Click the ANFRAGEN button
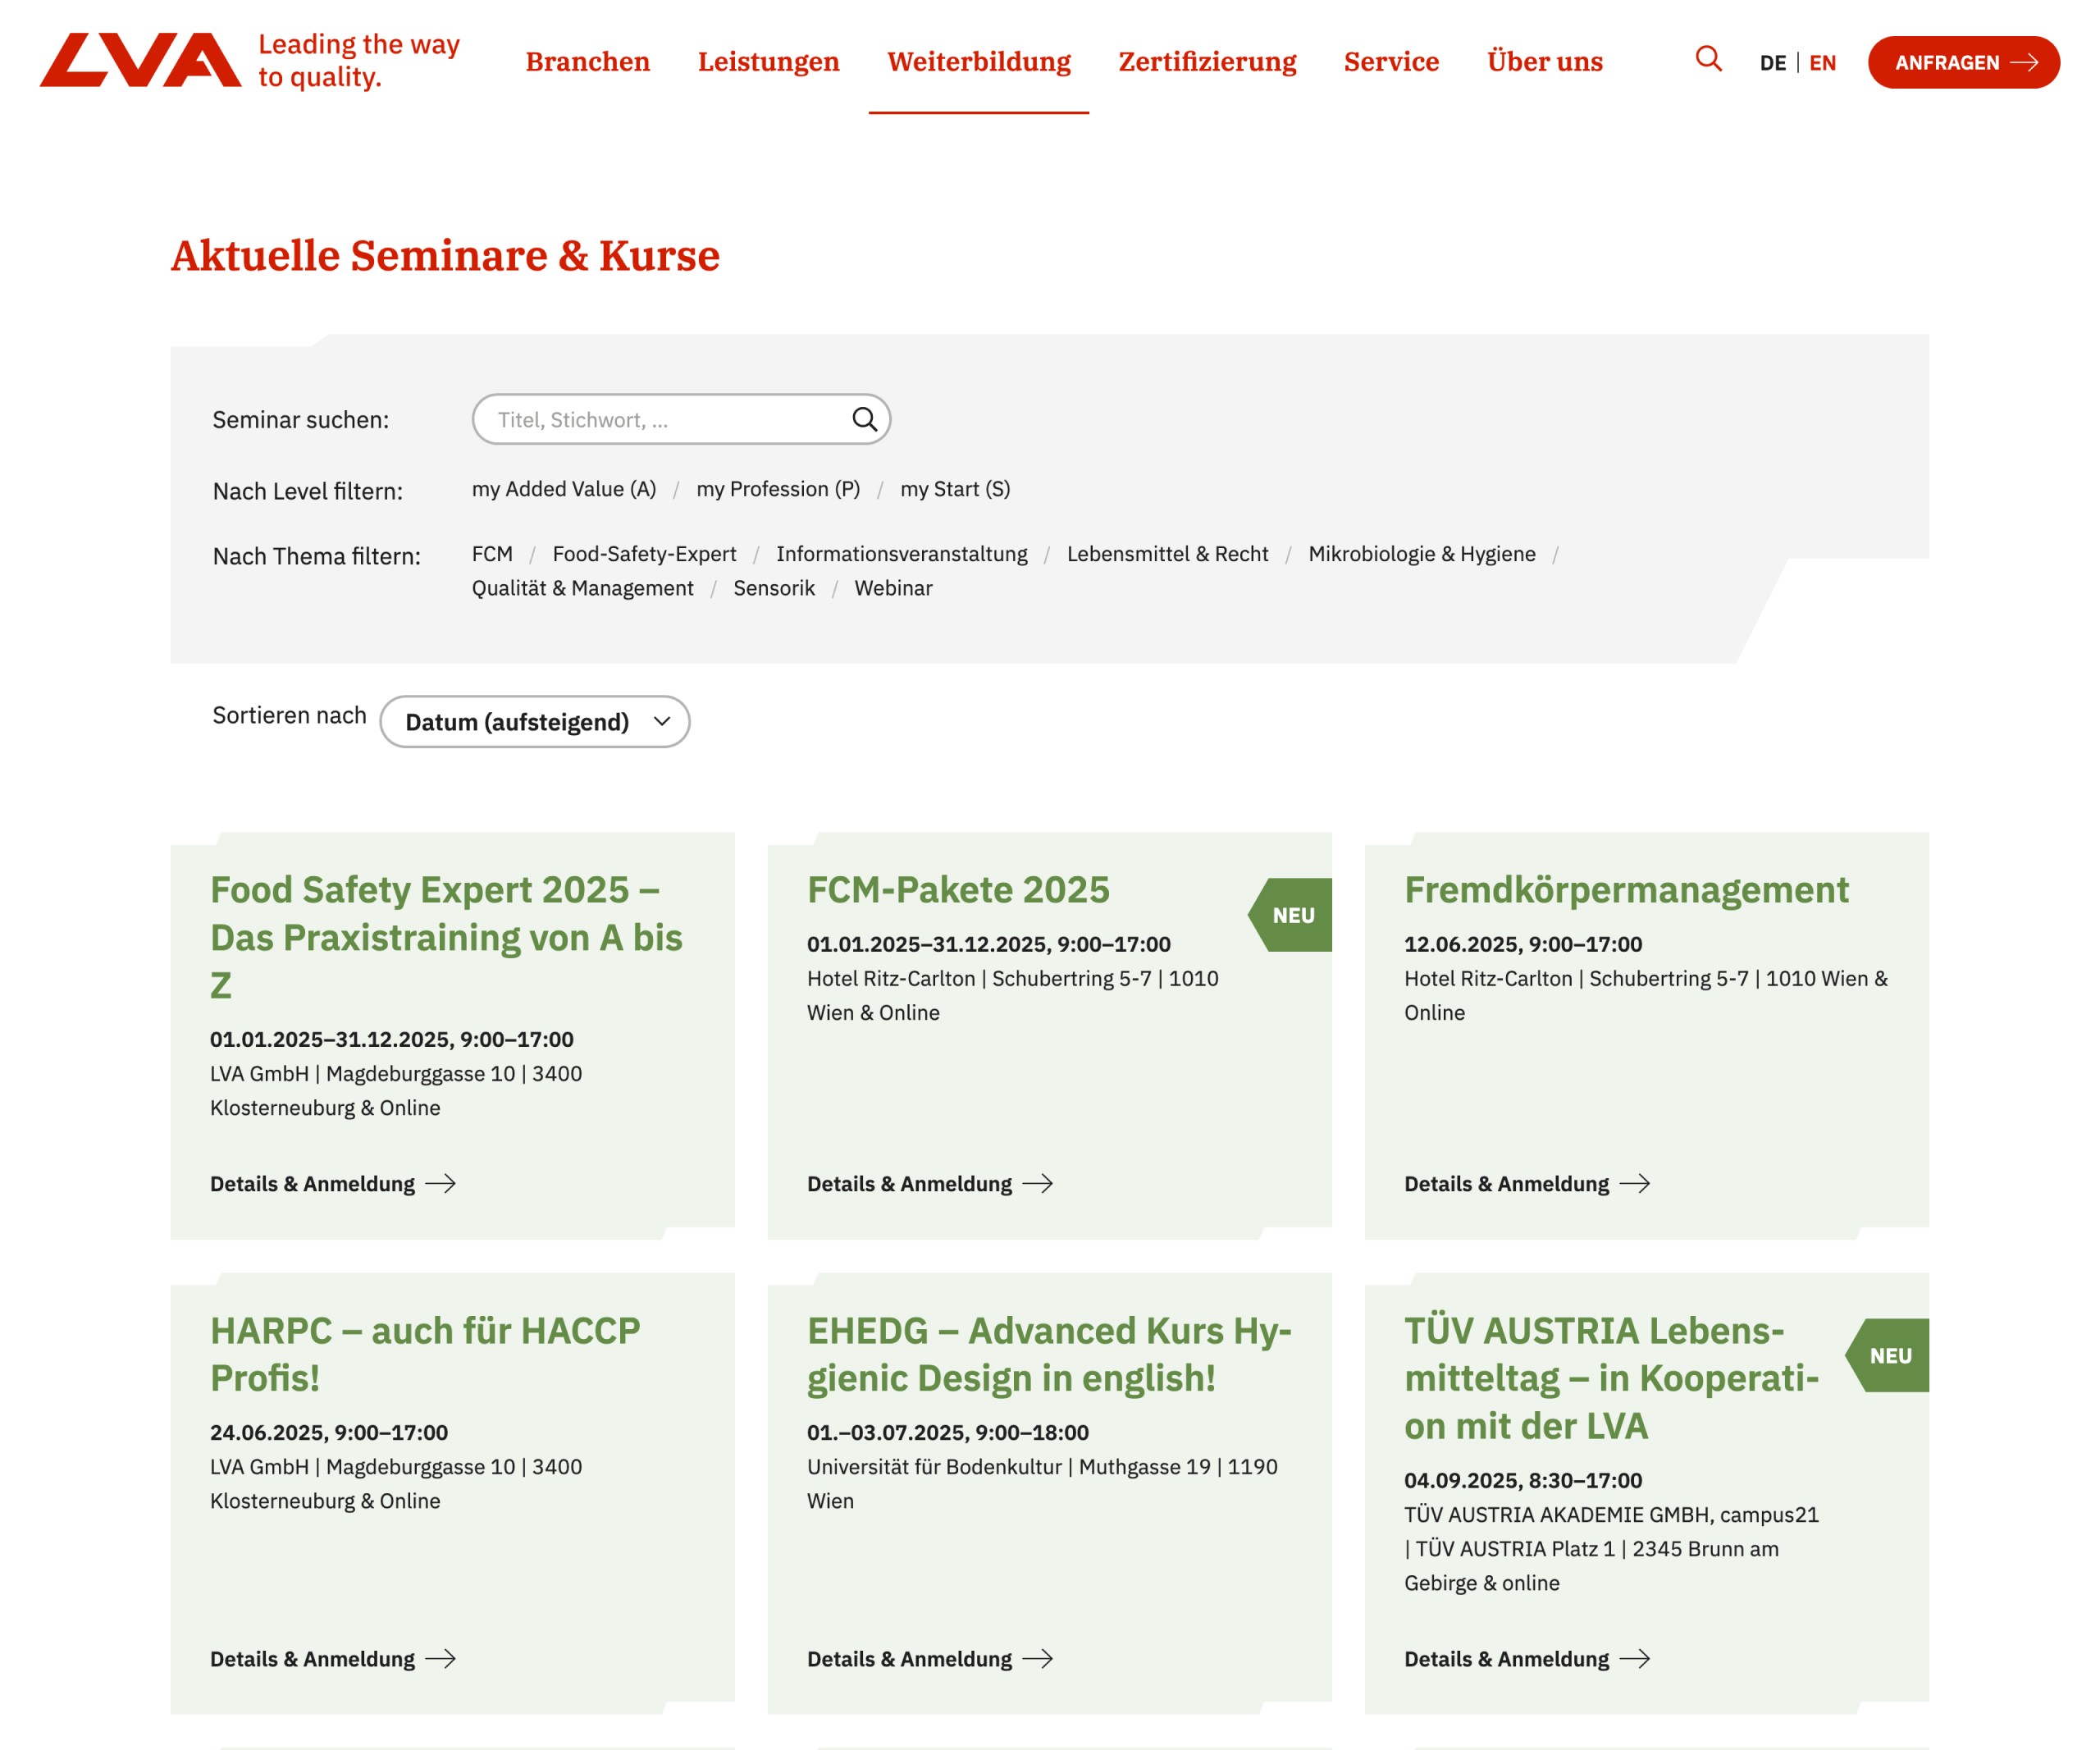This screenshot has width=2100, height=1750. pyautogui.click(x=1963, y=62)
